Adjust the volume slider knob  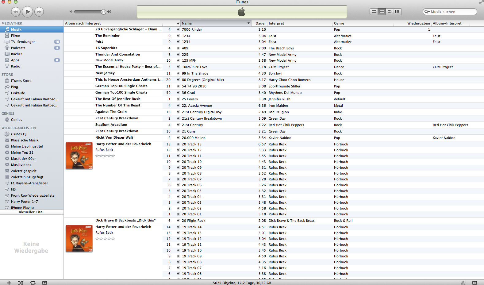[x=103, y=12]
